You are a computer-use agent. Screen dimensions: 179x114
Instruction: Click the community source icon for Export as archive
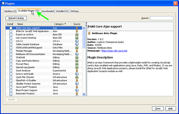(x=77, y=34)
